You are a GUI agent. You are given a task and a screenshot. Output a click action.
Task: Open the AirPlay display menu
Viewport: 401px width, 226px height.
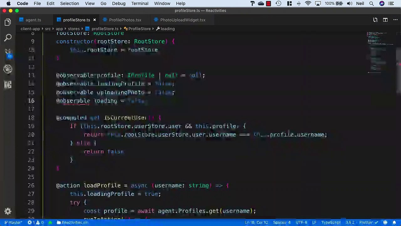(x=318, y=3)
